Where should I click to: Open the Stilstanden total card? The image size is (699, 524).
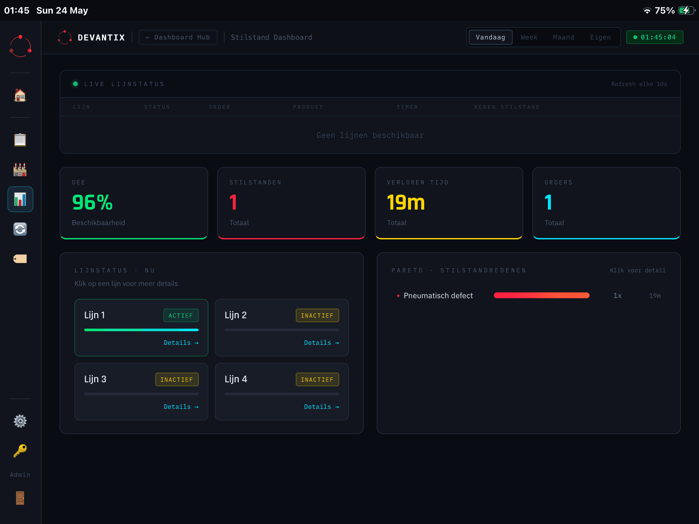(x=291, y=203)
